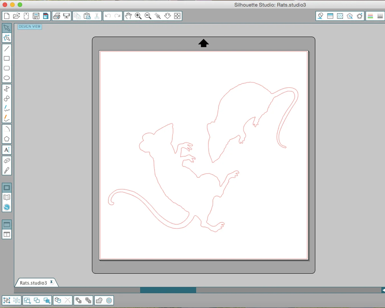Weld the selected shapes together
The width and height of the screenshot is (385, 308).
tap(99, 300)
